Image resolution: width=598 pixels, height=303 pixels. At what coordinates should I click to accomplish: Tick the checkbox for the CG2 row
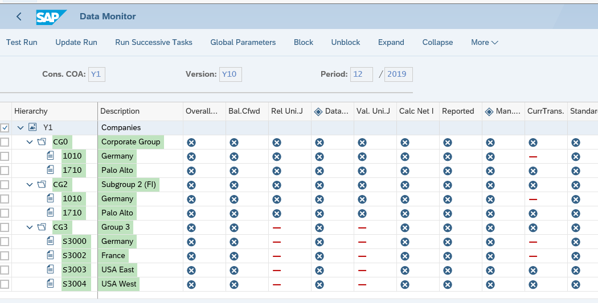5,185
